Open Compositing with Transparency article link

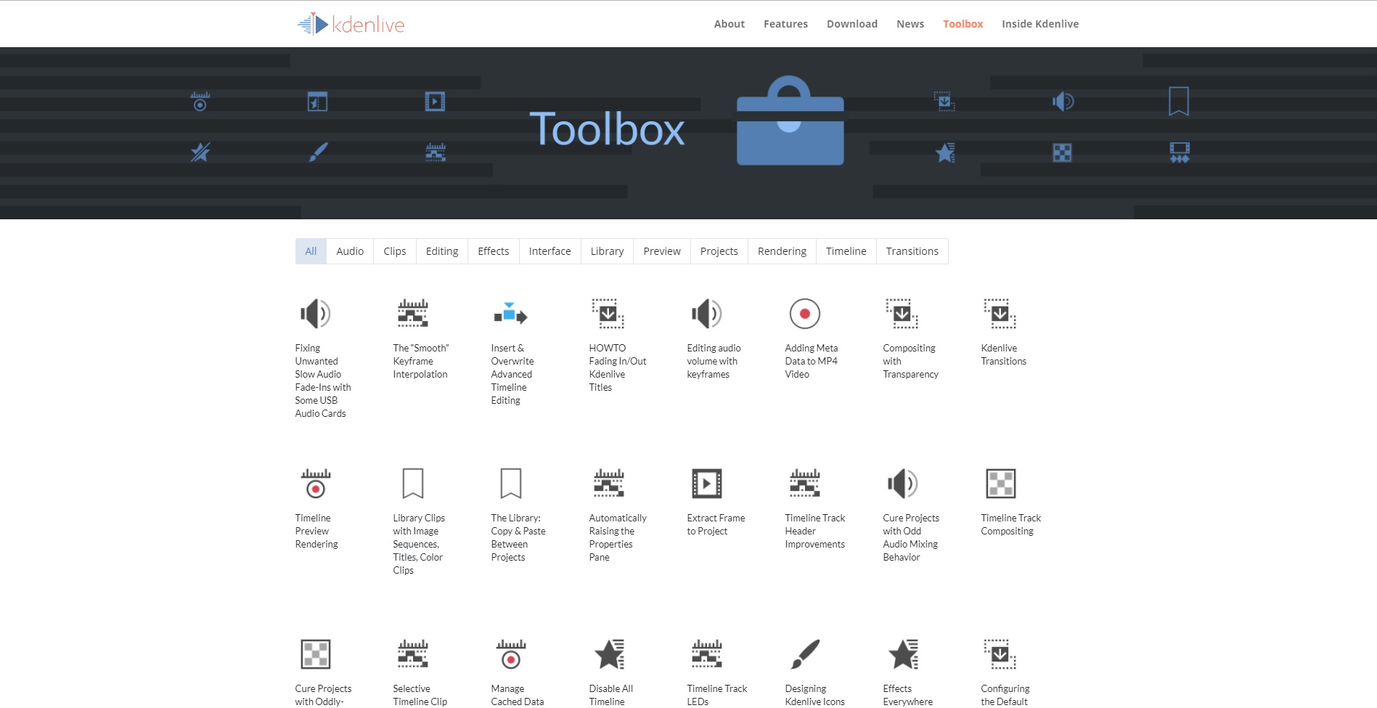pos(911,361)
